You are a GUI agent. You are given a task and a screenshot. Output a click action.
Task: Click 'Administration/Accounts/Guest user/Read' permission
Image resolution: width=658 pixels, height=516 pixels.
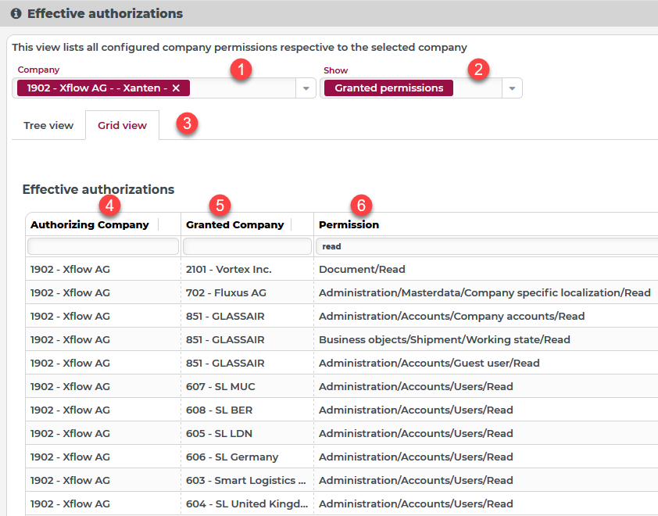coord(429,364)
